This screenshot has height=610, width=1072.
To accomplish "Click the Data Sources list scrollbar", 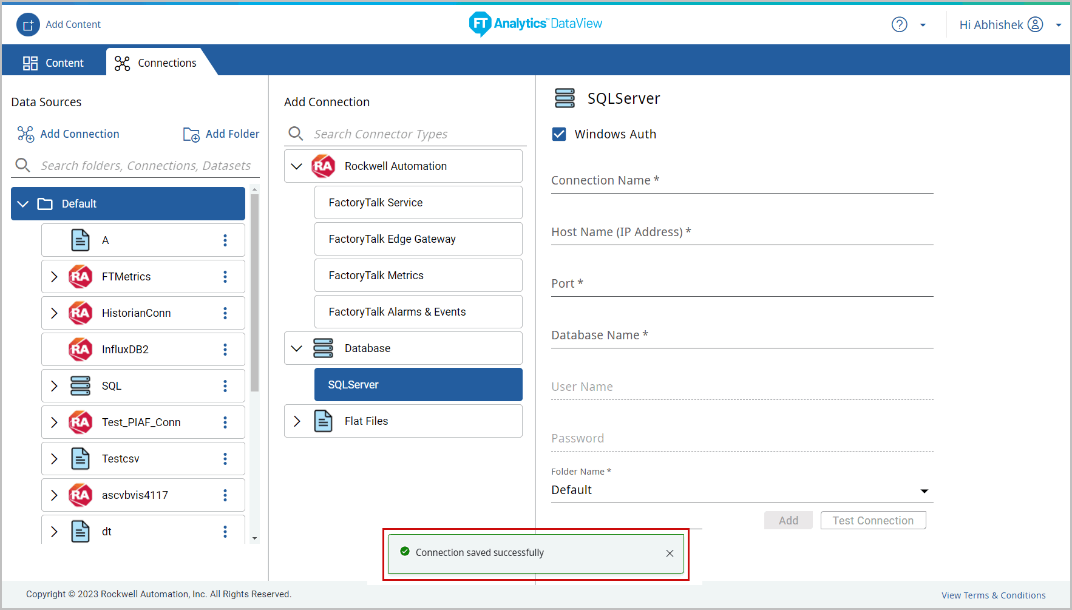I will [x=254, y=291].
